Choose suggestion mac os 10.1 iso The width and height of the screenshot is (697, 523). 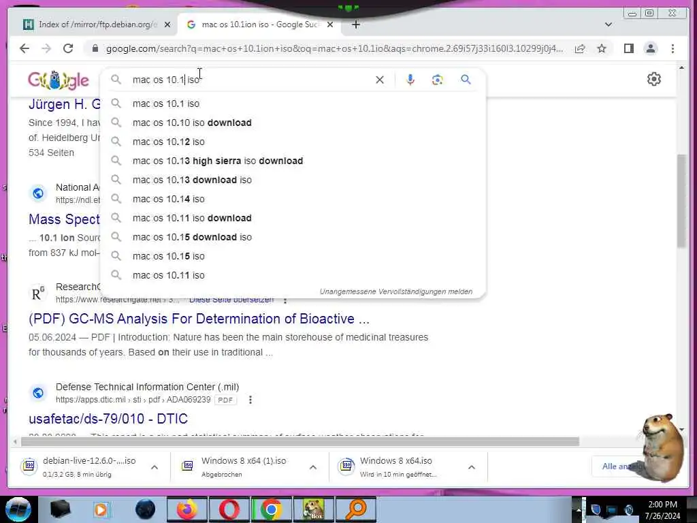click(293, 104)
